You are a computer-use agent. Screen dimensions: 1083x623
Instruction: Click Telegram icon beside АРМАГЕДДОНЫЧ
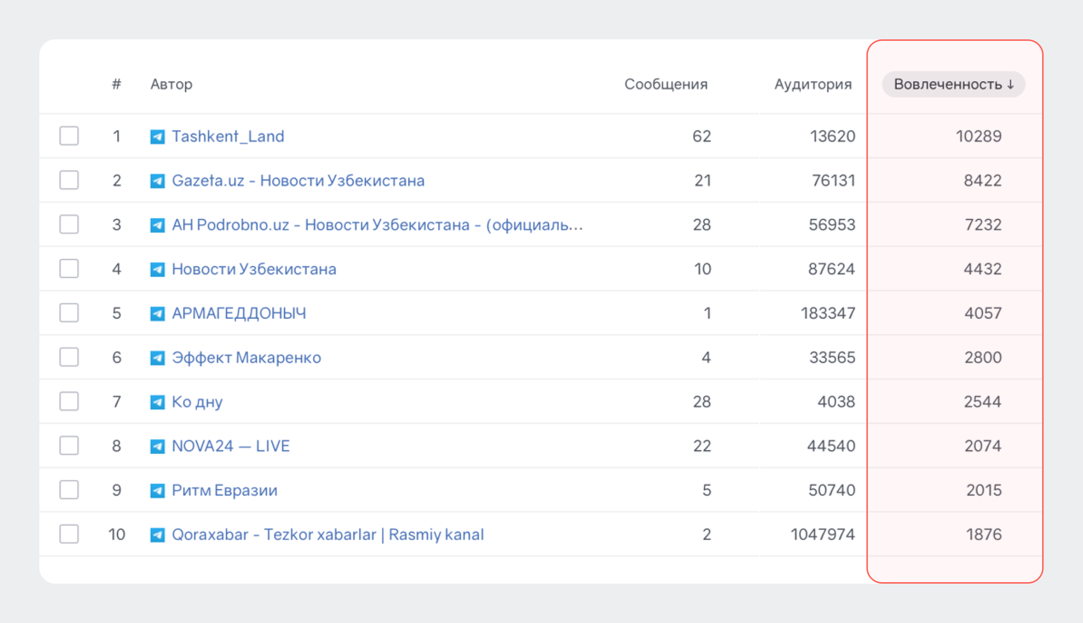[158, 313]
